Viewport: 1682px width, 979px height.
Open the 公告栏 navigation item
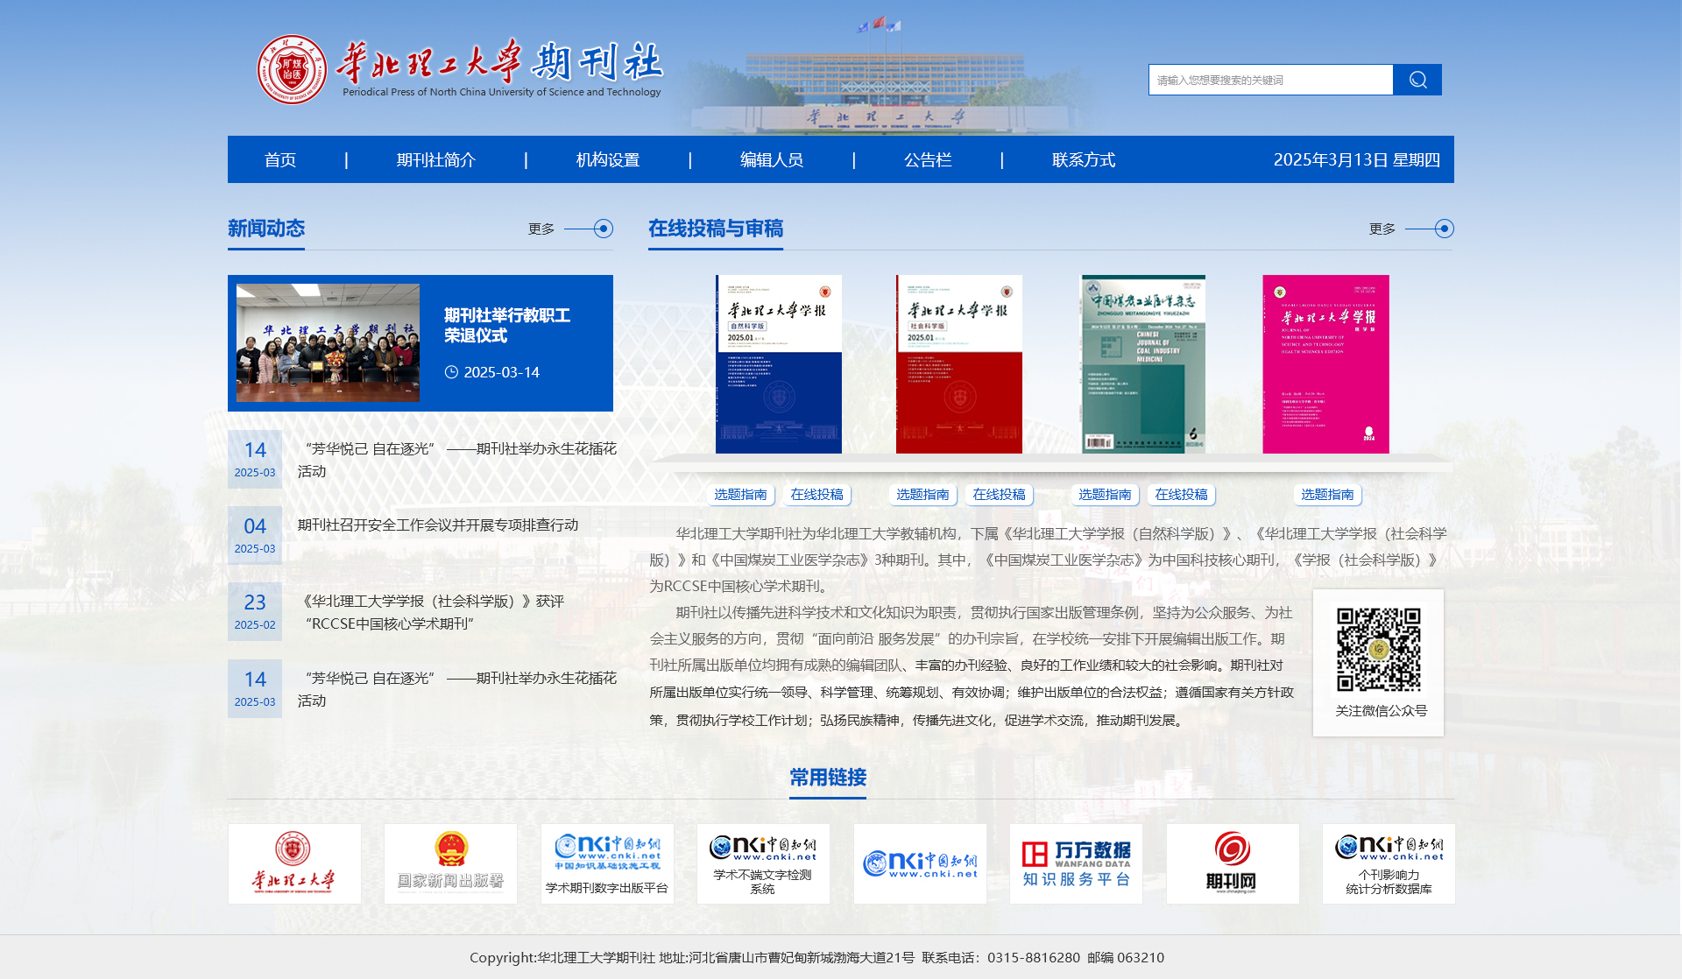click(927, 159)
